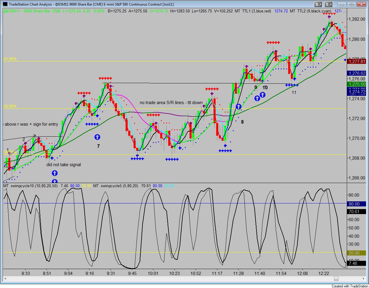Select the 'above r was + sign for entry' note
Viewport: 369px width, 288px height.
pyautogui.click(x=31, y=124)
